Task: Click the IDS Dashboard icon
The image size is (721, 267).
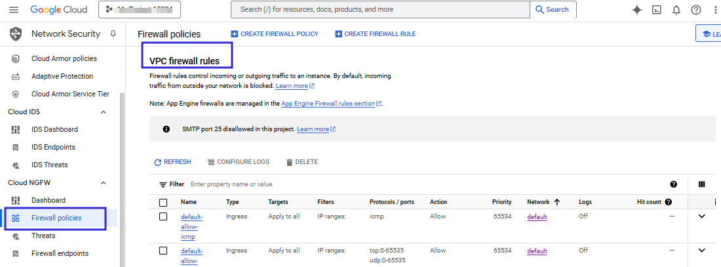Action: [x=16, y=129]
